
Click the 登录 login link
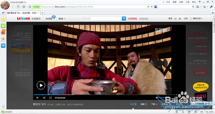[x=170, y=18]
